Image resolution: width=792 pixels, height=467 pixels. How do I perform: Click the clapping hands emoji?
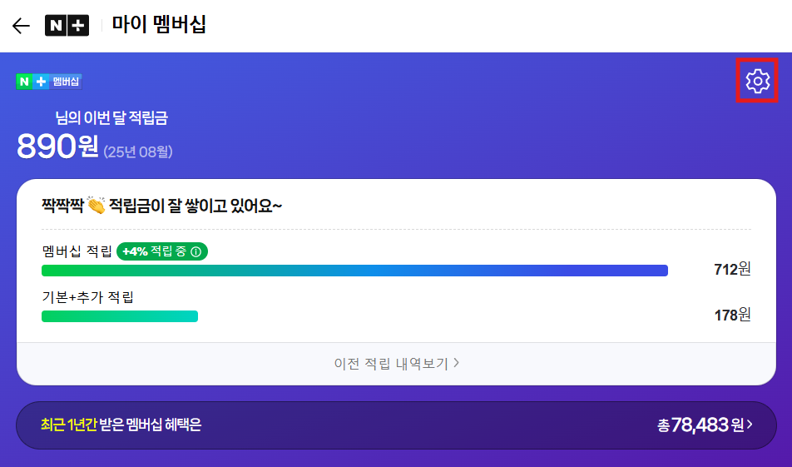coord(96,205)
